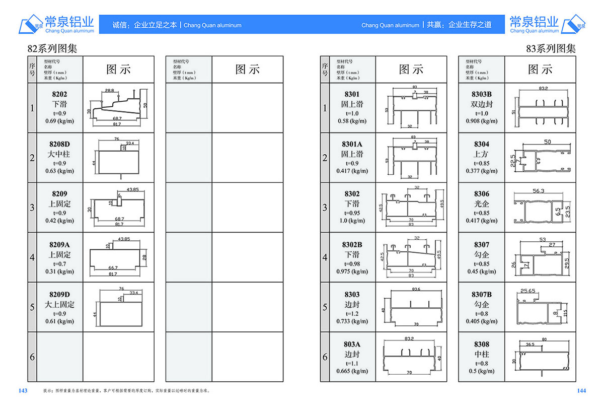This screenshot has width=604, height=411.
Task: Open the 8303B 双边封 profile drawing
Action: (541, 108)
